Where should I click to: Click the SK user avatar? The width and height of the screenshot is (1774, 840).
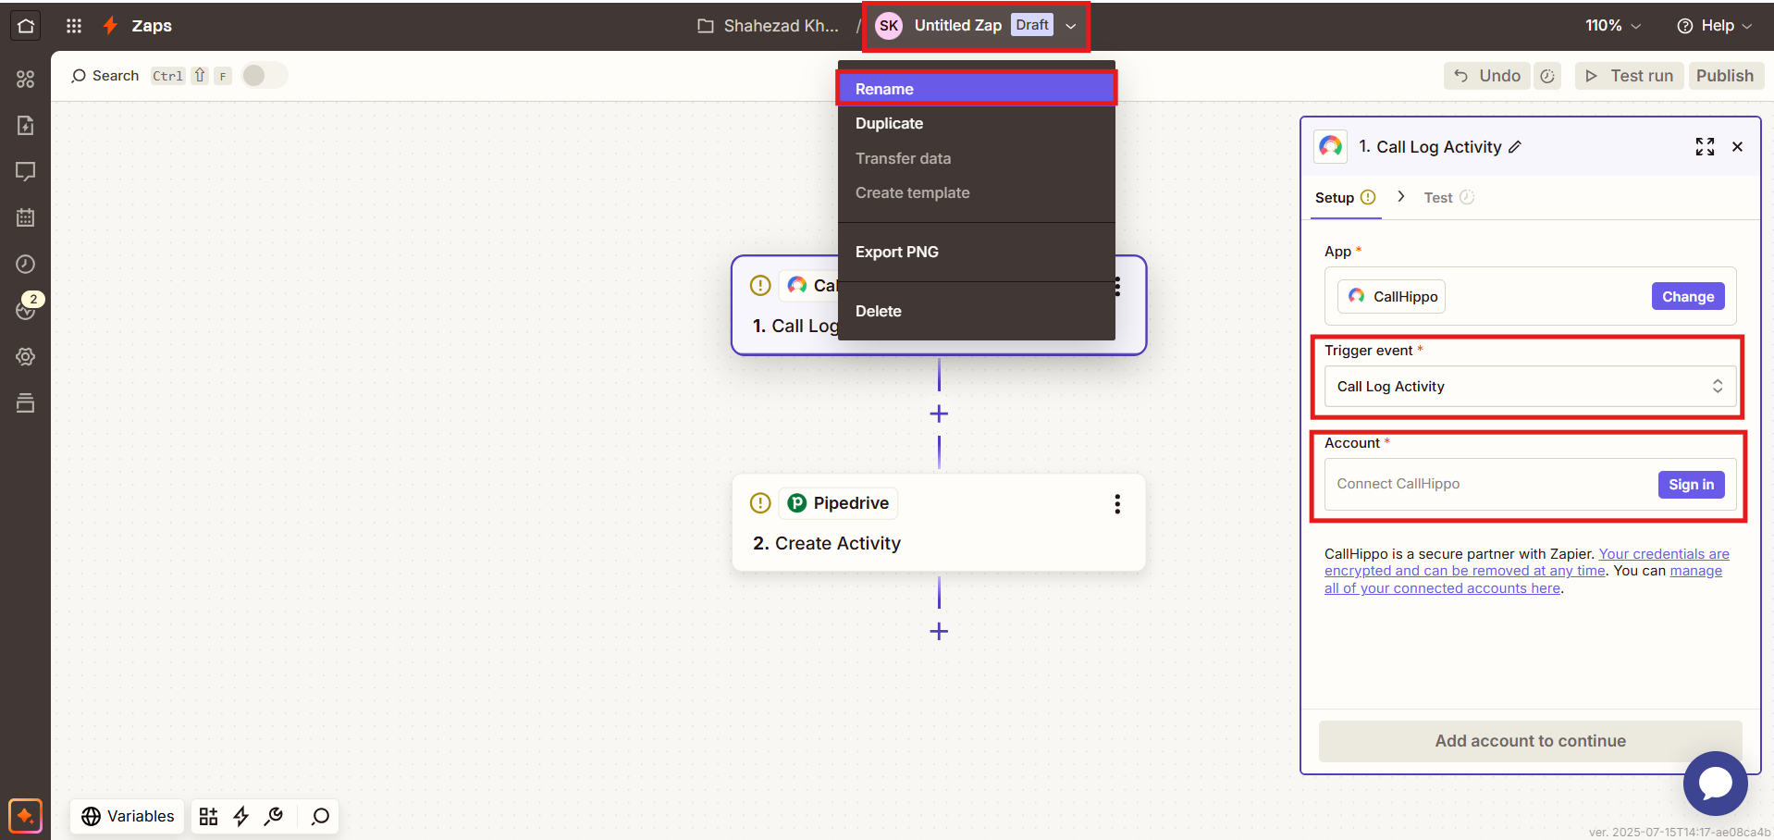[889, 26]
